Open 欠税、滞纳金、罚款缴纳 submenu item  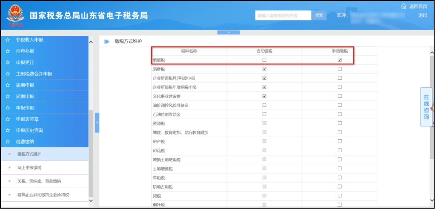pyautogui.click(x=44, y=181)
